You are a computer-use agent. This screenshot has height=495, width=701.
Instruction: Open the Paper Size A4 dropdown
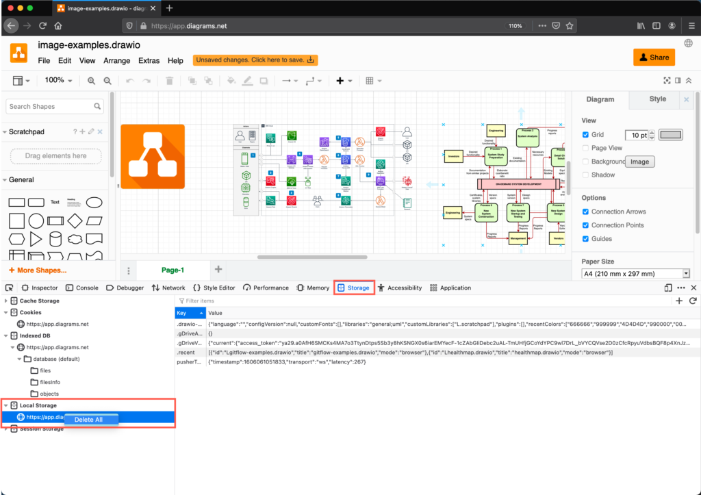click(x=635, y=274)
